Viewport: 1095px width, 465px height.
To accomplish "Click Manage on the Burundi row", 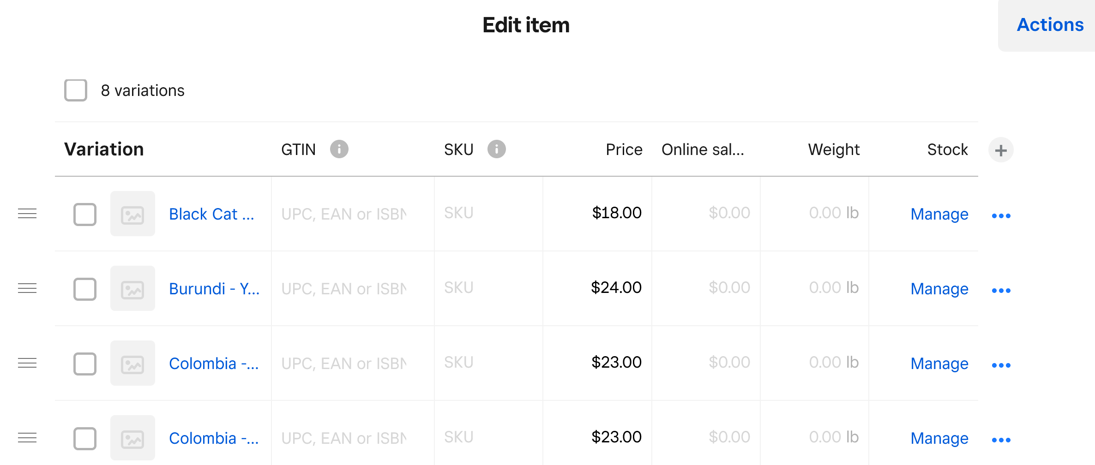I will (939, 289).
